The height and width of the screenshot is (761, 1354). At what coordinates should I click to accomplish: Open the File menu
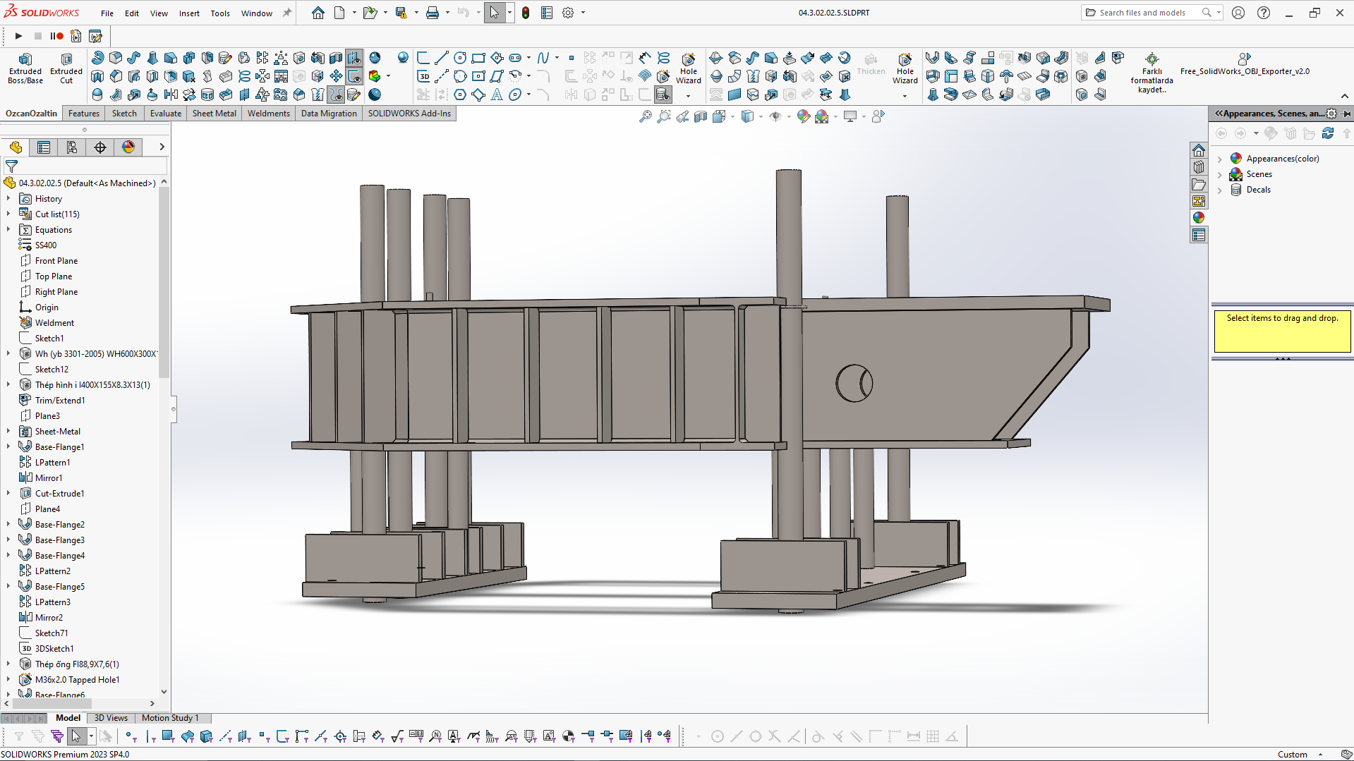pyautogui.click(x=107, y=13)
